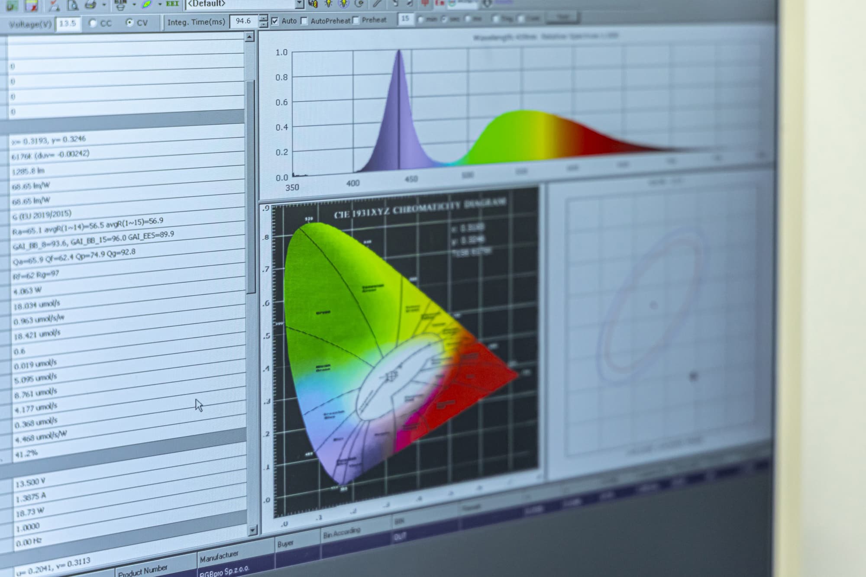Select the sec time unit radio button

click(x=444, y=19)
